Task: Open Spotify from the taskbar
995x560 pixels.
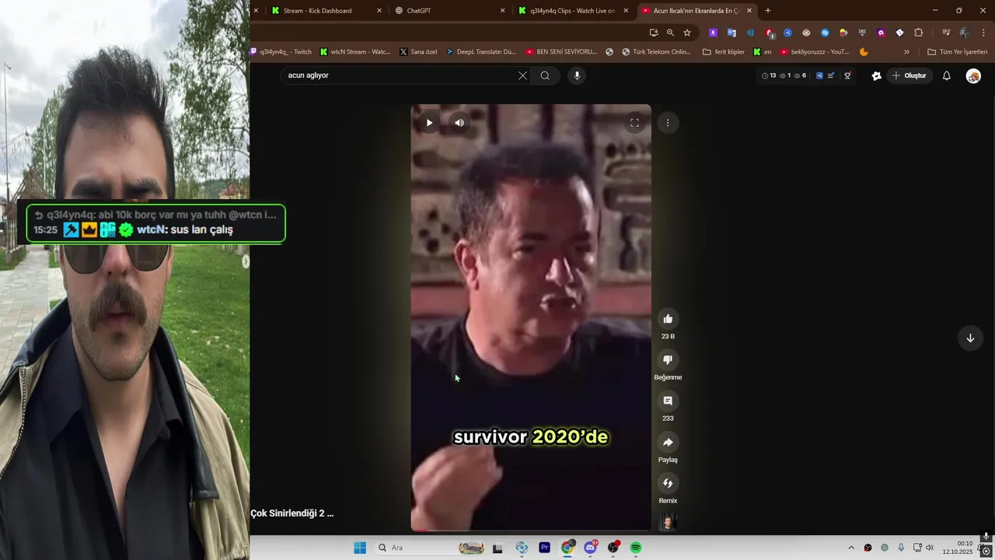Action: click(x=636, y=548)
